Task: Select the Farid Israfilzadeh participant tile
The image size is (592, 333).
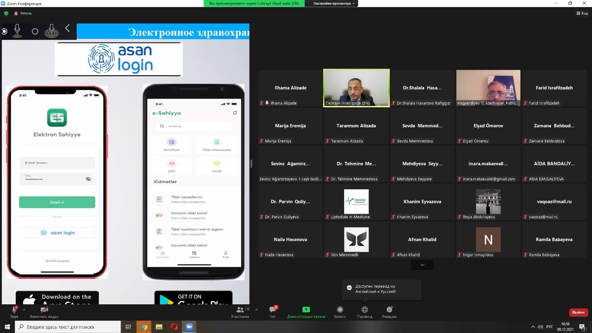Action: [x=554, y=88]
